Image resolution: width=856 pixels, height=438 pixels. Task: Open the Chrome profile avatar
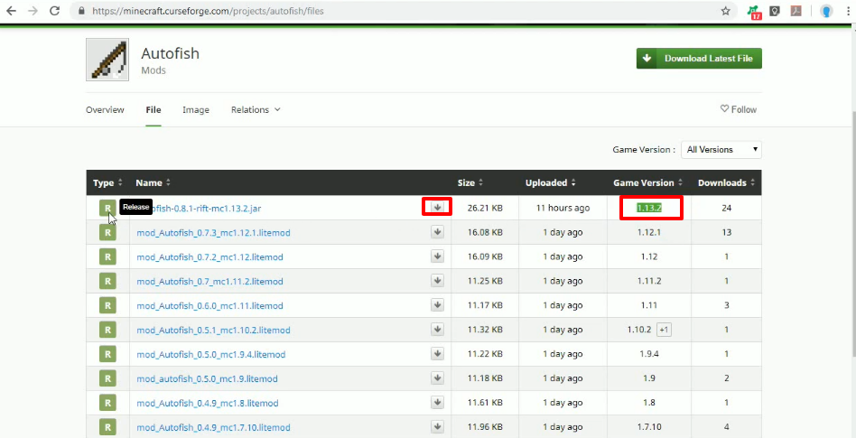point(826,11)
